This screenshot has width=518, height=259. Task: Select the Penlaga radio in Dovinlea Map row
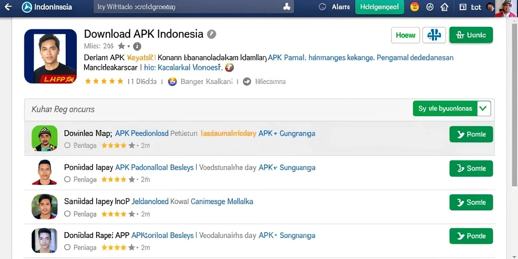(67, 145)
